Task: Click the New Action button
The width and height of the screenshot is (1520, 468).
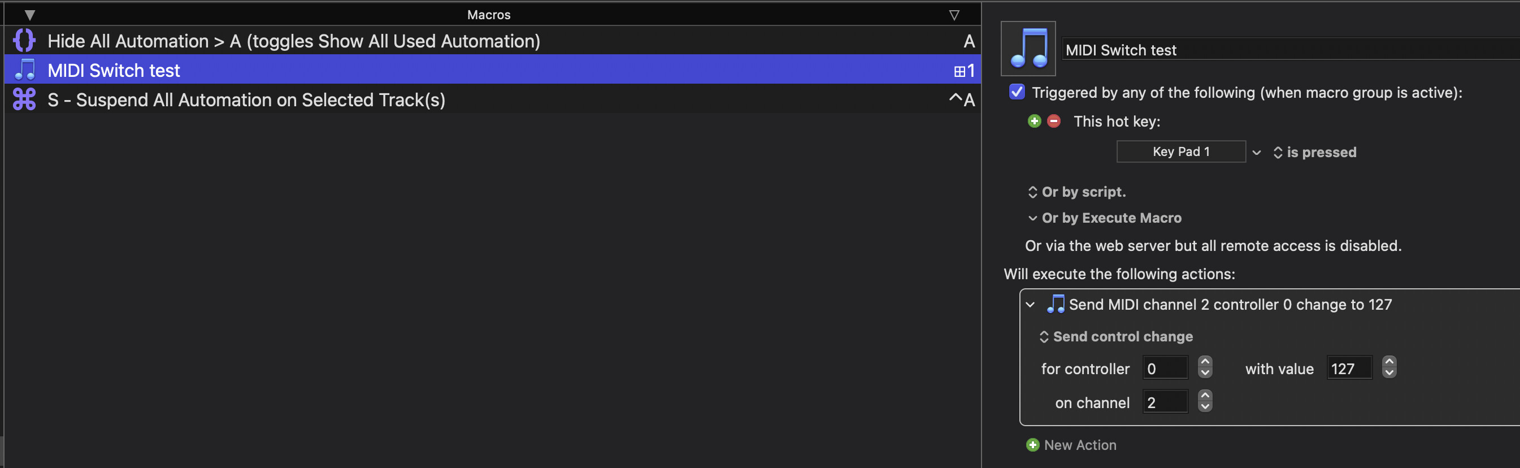Action: (1080, 444)
